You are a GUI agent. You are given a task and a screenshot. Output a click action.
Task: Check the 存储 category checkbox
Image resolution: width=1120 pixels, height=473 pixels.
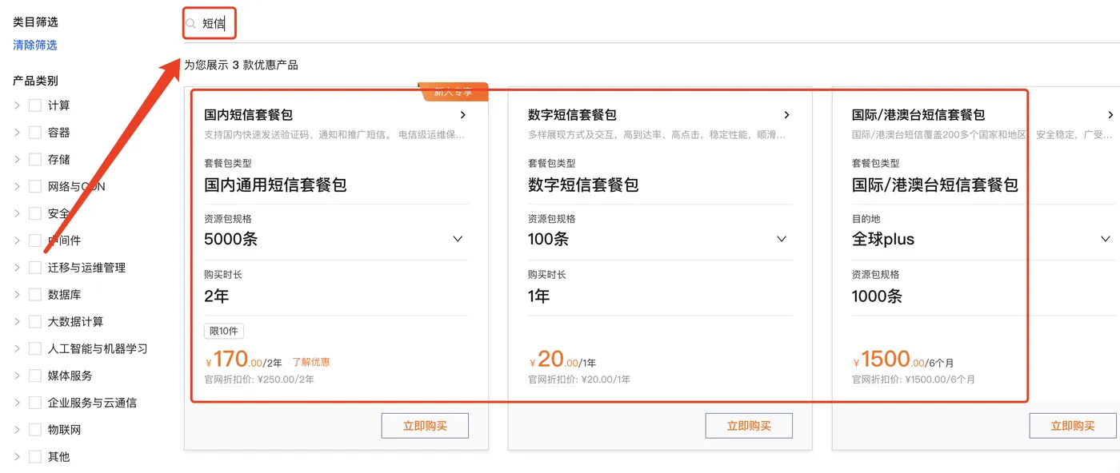(x=34, y=159)
